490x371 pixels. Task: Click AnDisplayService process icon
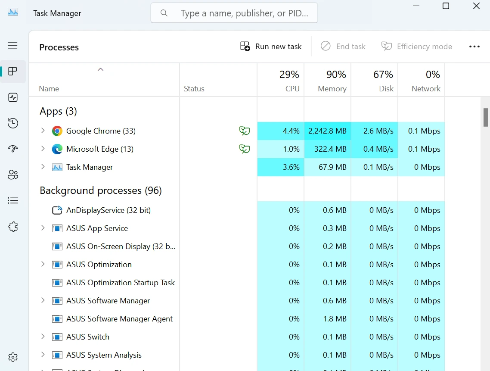(x=57, y=210)
